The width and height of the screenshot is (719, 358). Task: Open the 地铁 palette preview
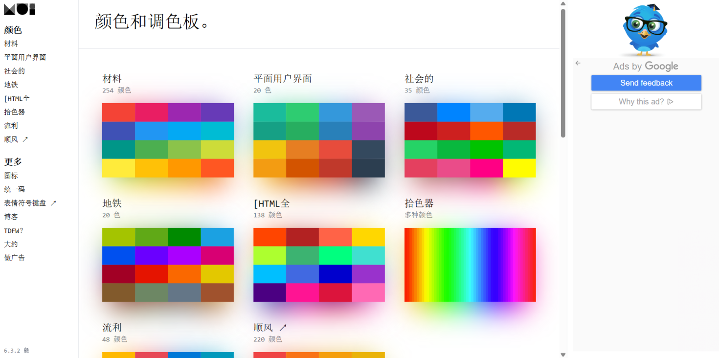[x=168, y=264]
